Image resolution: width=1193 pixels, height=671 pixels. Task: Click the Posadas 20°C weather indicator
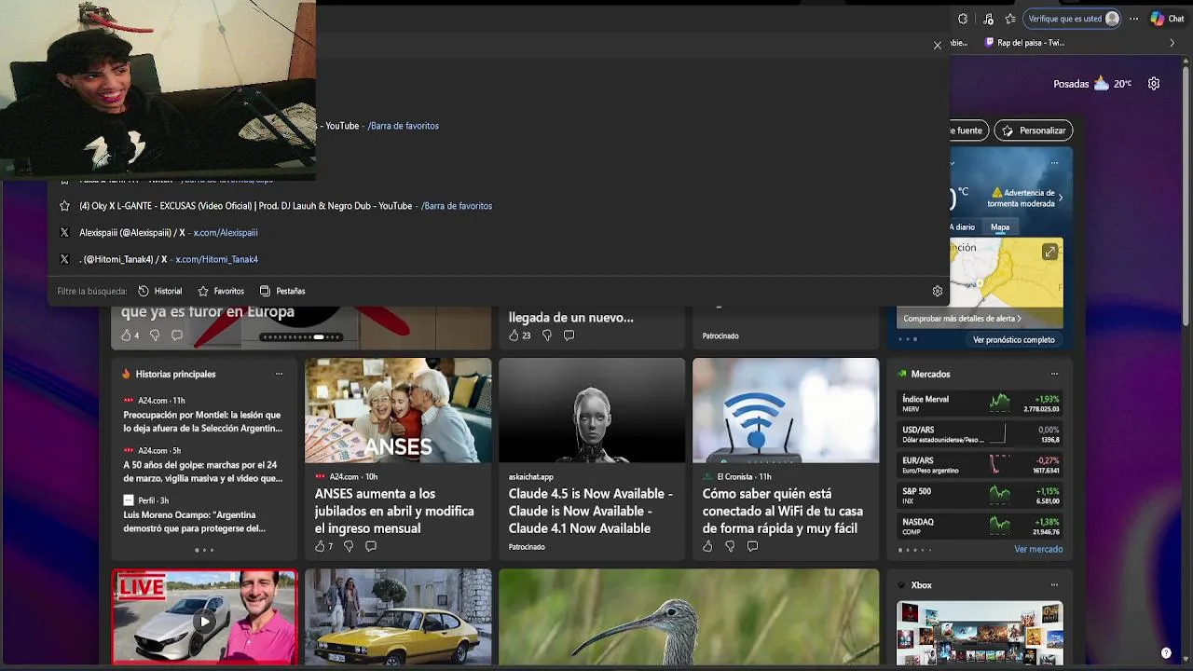pos(1092,83)
